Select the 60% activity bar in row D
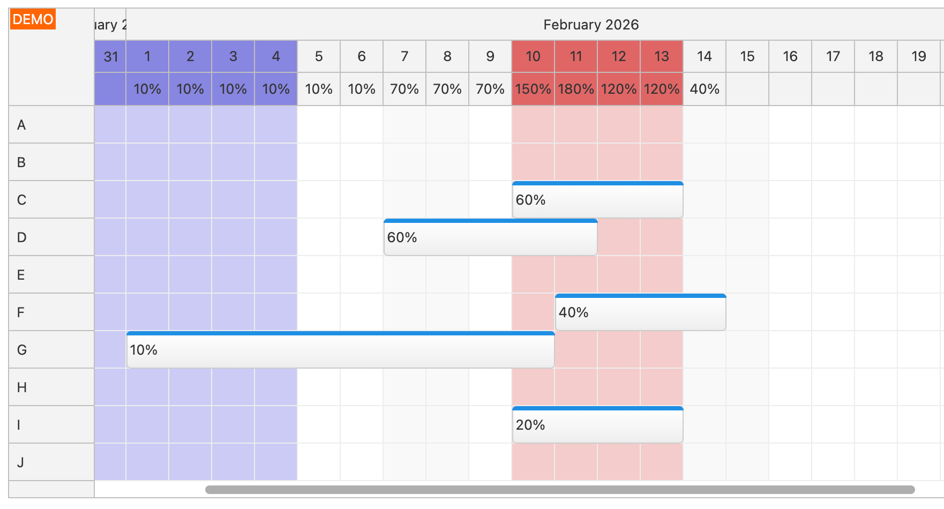This screenshot has width=944, height=509. click(x=490, y=238)
